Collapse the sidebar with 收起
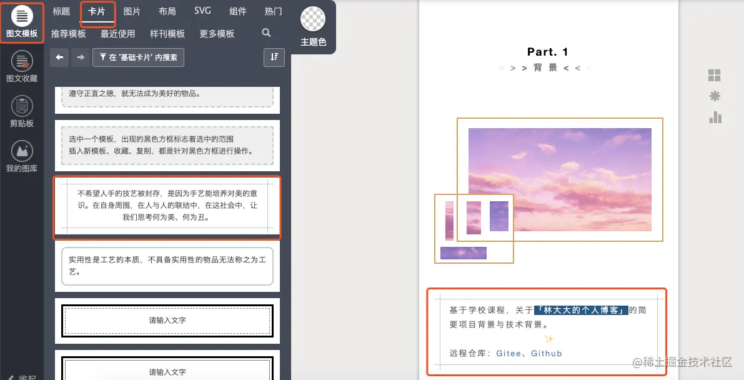This screenshot has width=744, height=380. pyautogui.click(x=22, y=377)
